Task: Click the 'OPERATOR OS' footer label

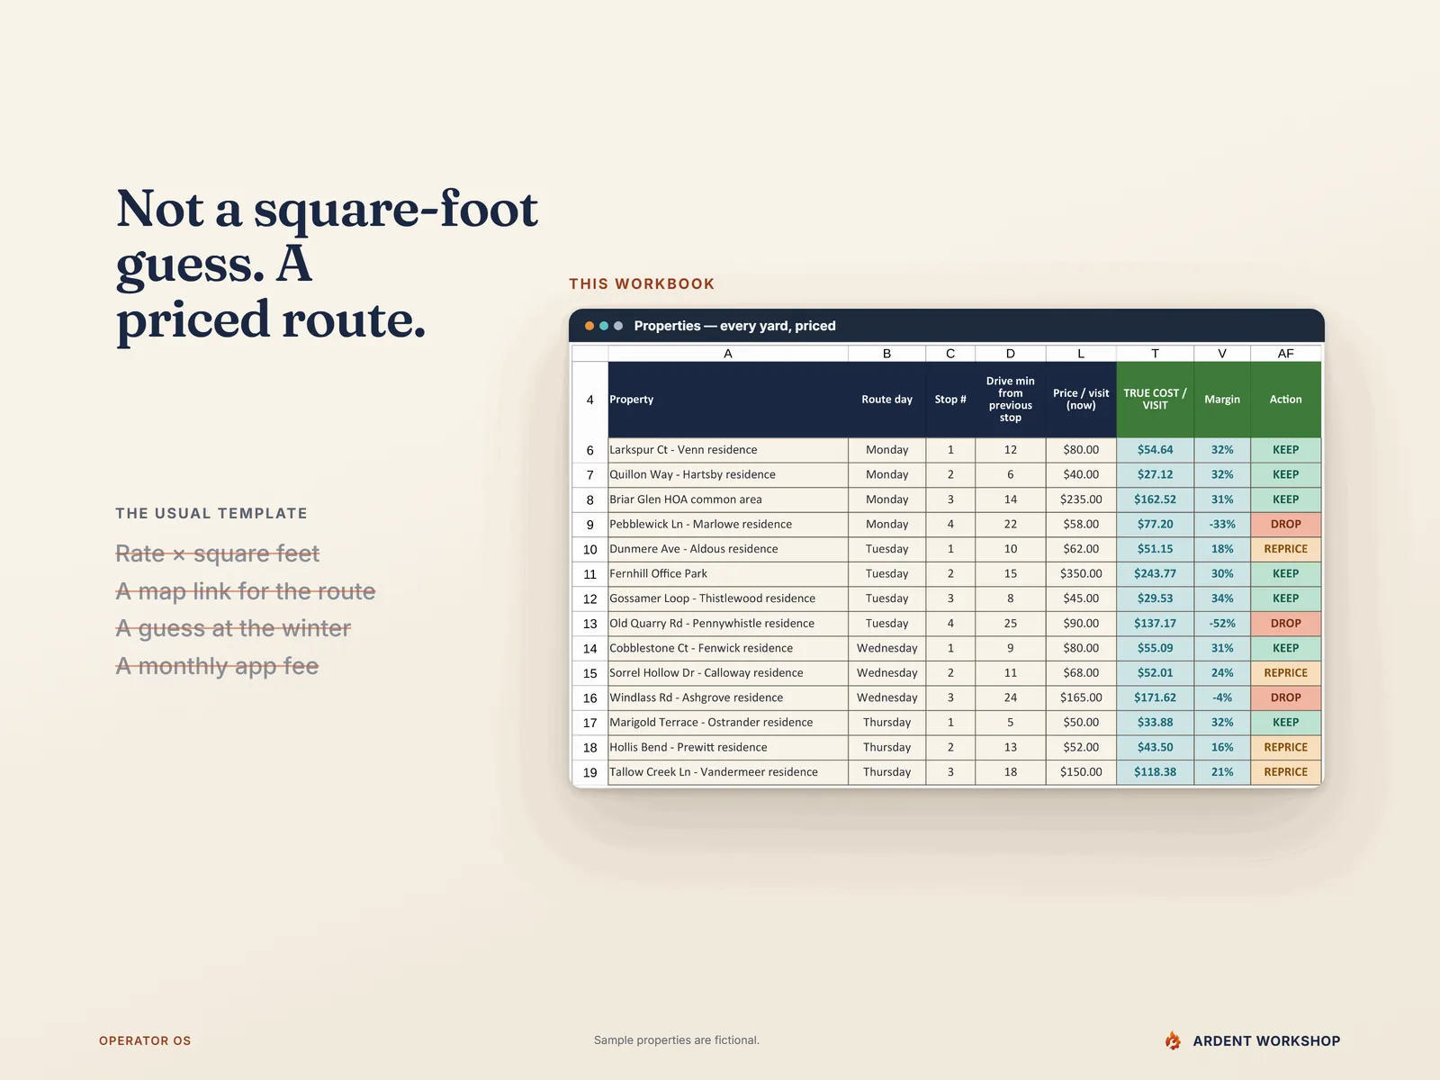Action: point(145,1040)
